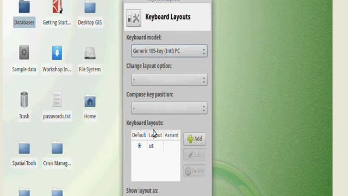Open the Home folder icon

click(90, 101)
